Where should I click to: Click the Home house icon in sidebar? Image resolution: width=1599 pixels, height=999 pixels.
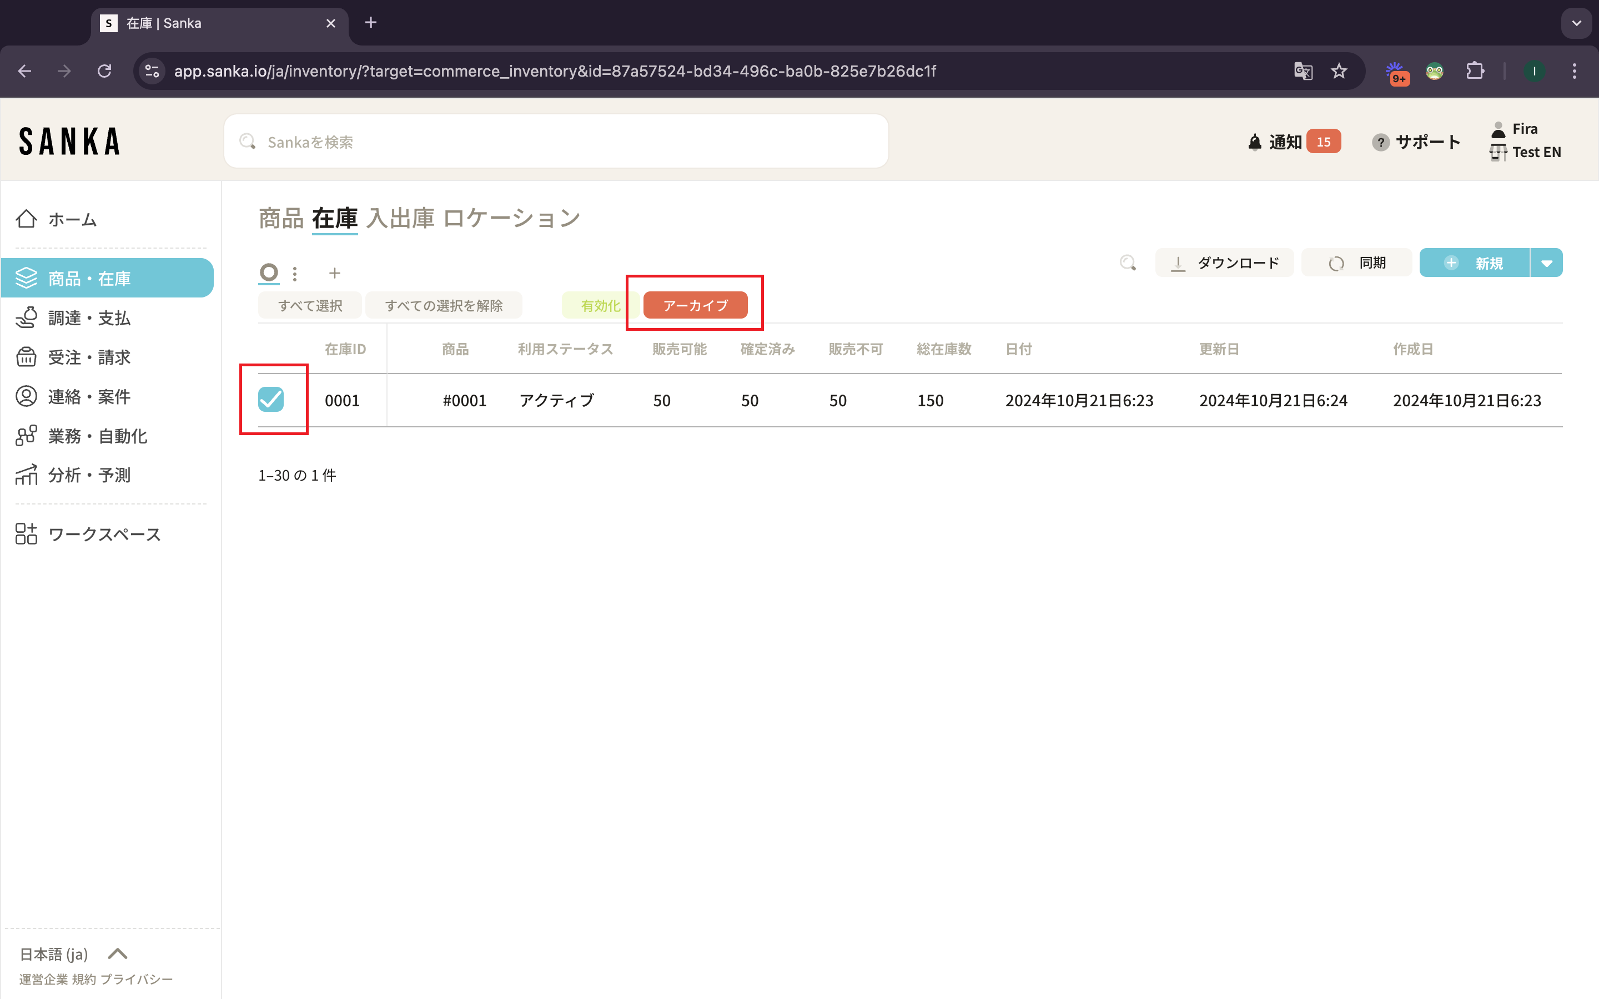pyautogui.click(x=27, y=219)
